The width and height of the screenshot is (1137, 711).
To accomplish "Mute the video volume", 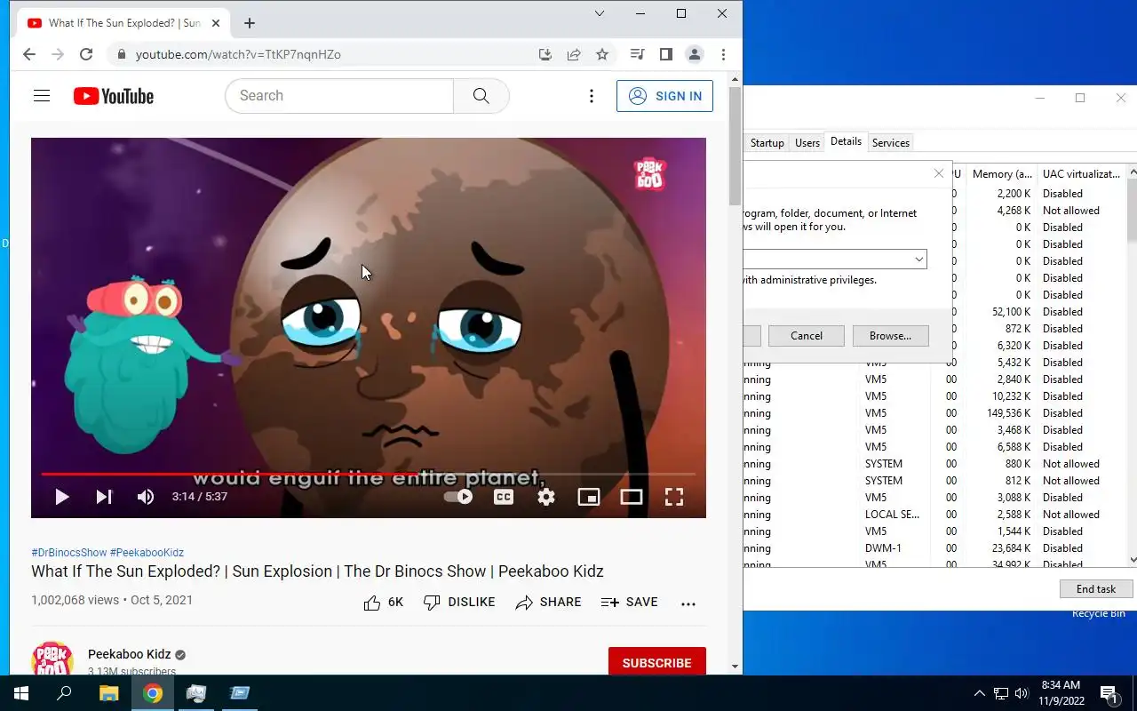I will click(x=146, y=497).
